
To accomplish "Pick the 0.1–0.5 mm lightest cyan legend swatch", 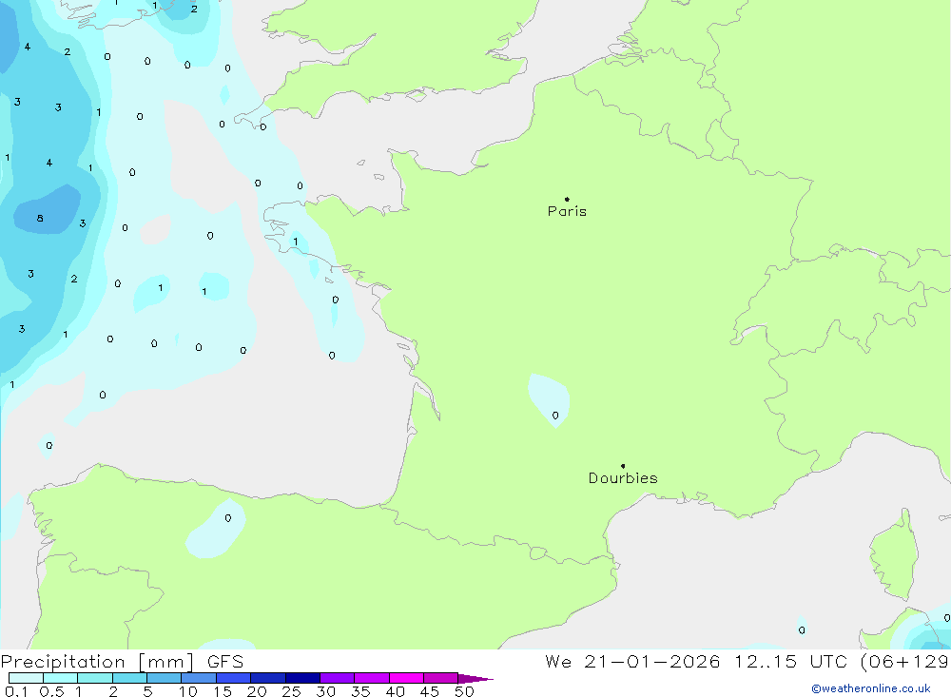I will point(26,678).
